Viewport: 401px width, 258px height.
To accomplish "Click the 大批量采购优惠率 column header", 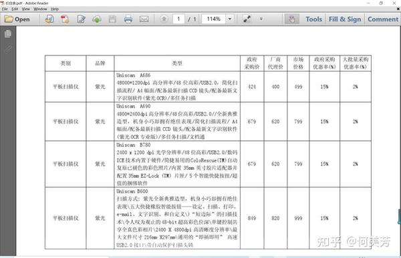I will (x=356, y=63).
